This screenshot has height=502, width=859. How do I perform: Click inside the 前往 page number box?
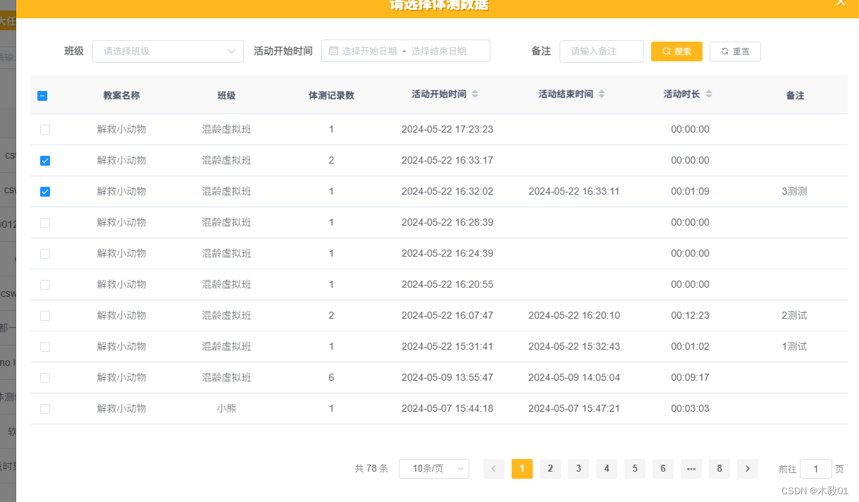tap(815, 468)
